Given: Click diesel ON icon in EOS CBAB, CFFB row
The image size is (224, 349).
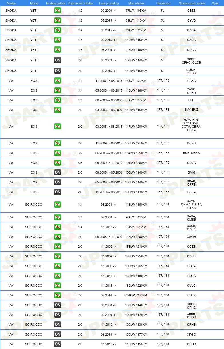Looking at the screenshot, I should [58, 182].
